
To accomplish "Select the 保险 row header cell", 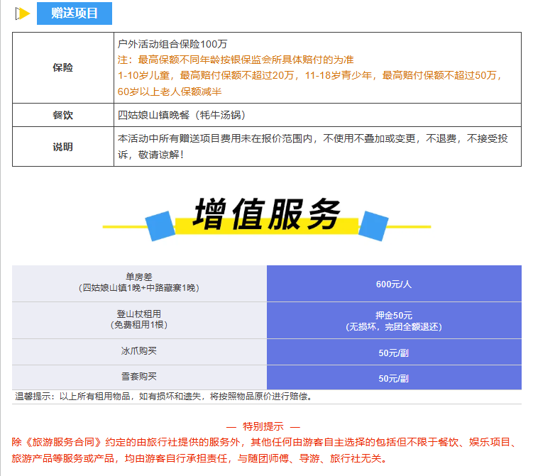I will (x=62, y=67).
